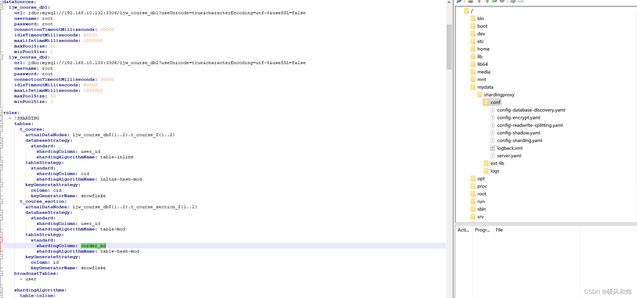Image resolution: width=637 pixels, height=298 pixels.
Task: Collapse the t_course: fold marker
Action: pos(1,129)
